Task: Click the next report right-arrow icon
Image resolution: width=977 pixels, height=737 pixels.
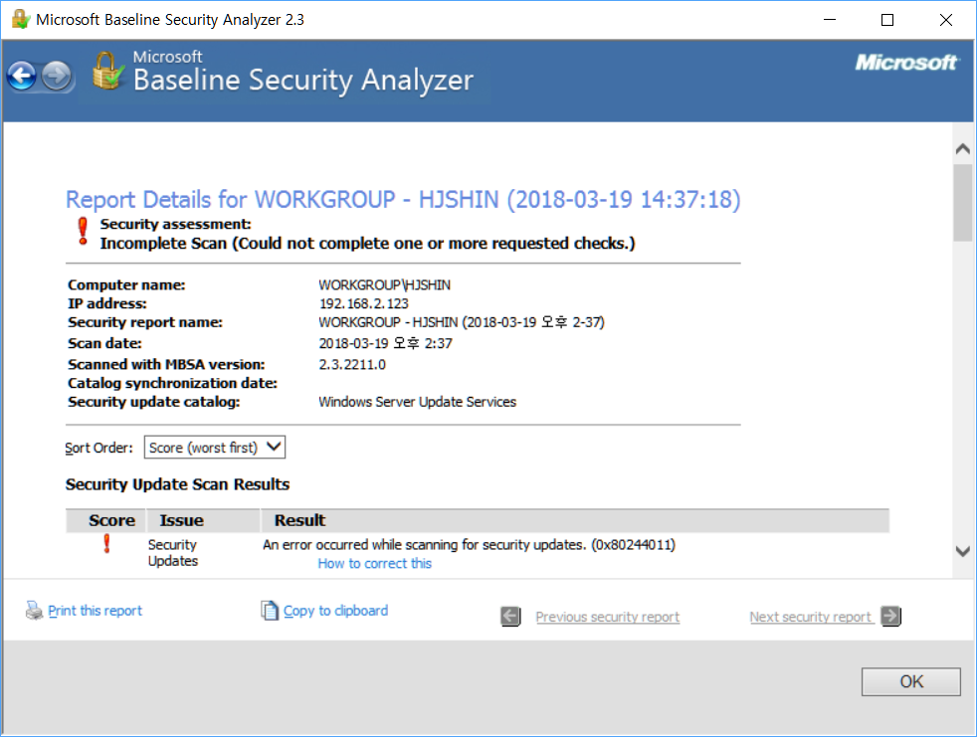Action: point(891,616)
